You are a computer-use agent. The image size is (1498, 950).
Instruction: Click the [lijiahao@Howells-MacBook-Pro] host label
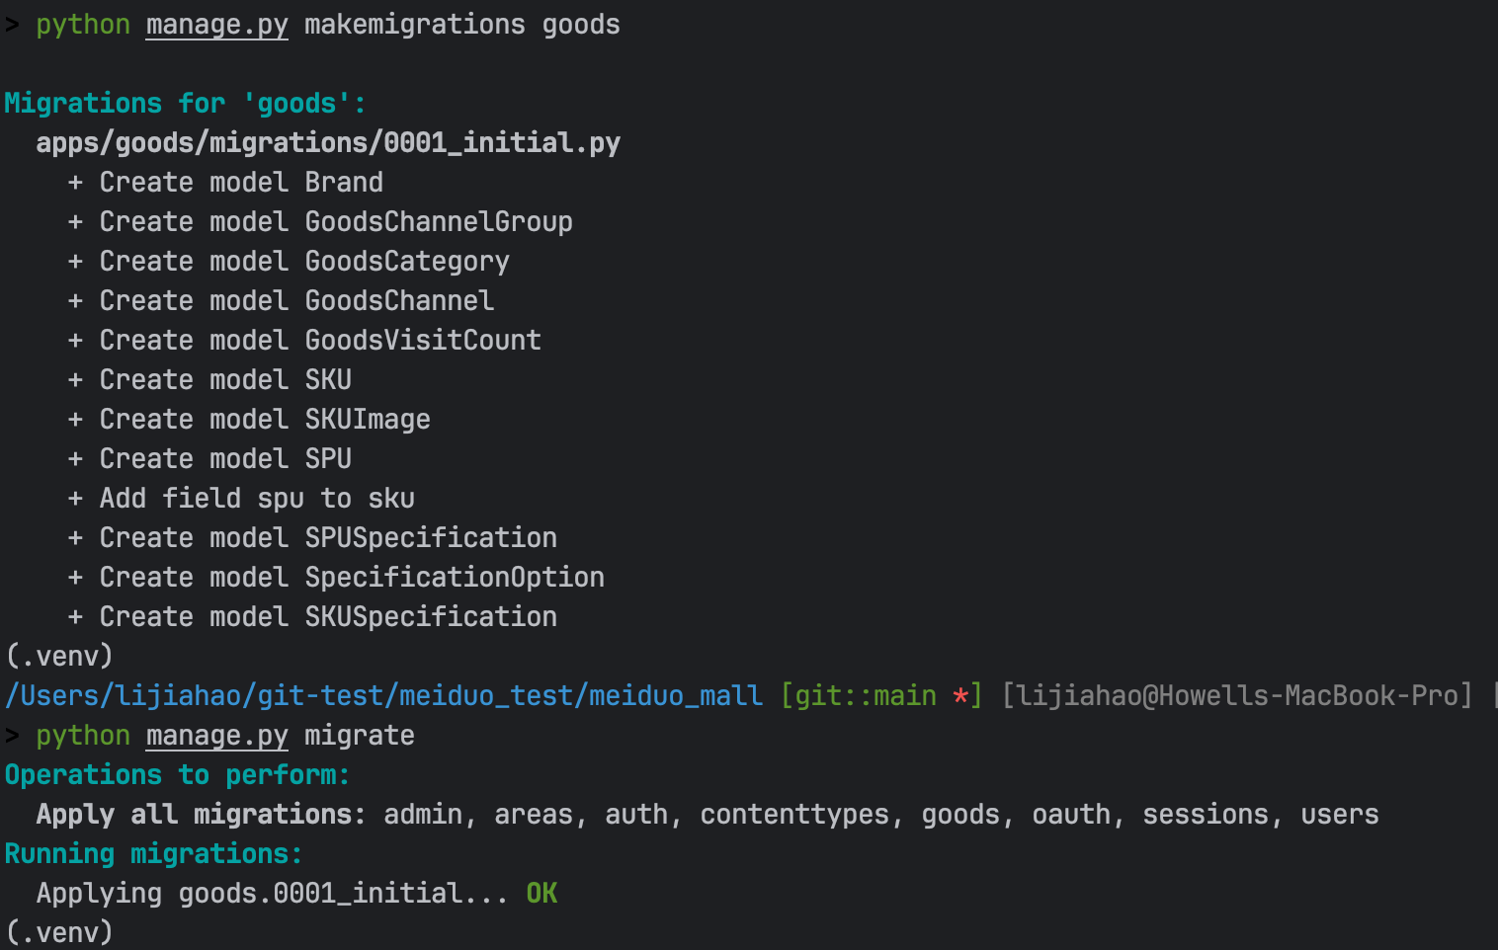pos(1237,696)
